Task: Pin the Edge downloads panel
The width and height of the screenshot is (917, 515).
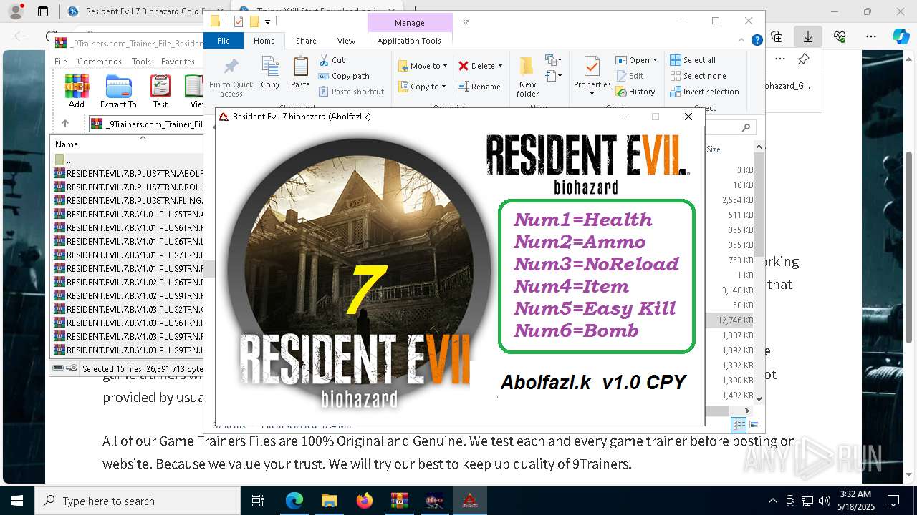Action: tap(803, 59)
